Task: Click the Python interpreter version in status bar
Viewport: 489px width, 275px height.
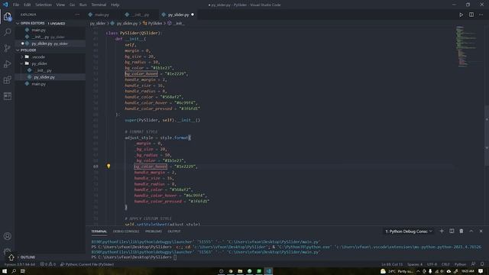Action: (x=19, y=264)
